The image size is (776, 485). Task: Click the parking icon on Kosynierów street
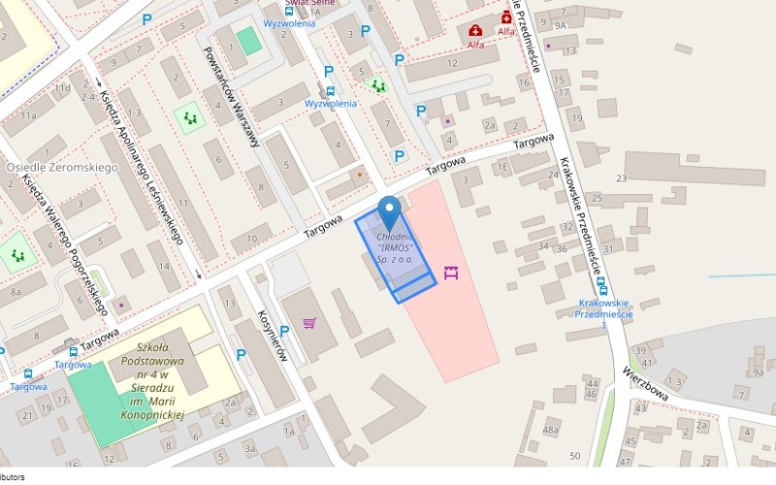tap(284, 331)
